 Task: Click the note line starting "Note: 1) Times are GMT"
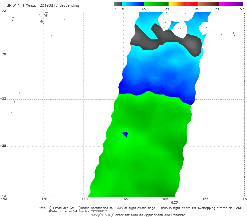[x=140, y=208]
